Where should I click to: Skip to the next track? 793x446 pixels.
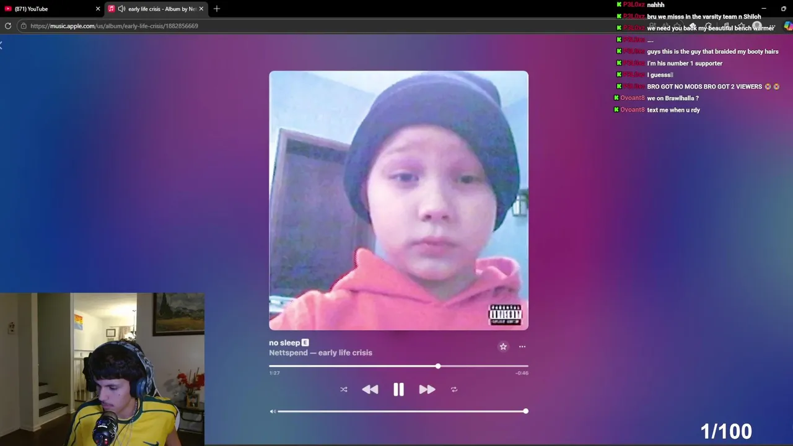point(427,389)
